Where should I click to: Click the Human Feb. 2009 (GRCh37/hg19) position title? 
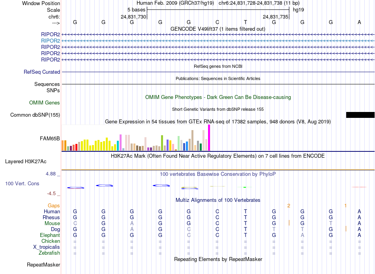175,3
